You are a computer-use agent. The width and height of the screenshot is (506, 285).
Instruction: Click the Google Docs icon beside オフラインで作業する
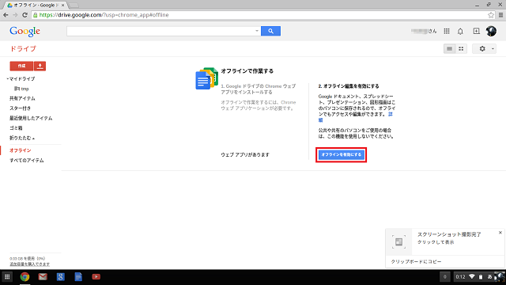point(207,78)
